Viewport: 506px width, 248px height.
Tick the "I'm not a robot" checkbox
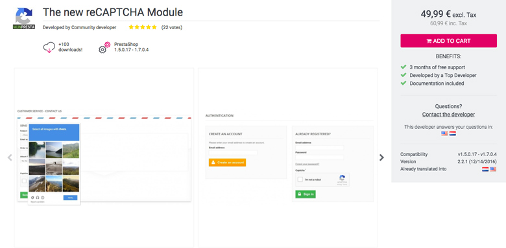pos(300,179)
